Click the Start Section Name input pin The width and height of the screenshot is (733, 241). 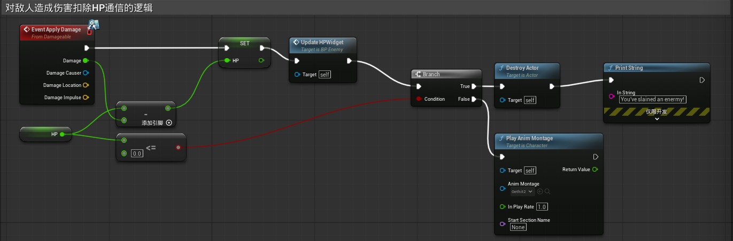point(502,224)
